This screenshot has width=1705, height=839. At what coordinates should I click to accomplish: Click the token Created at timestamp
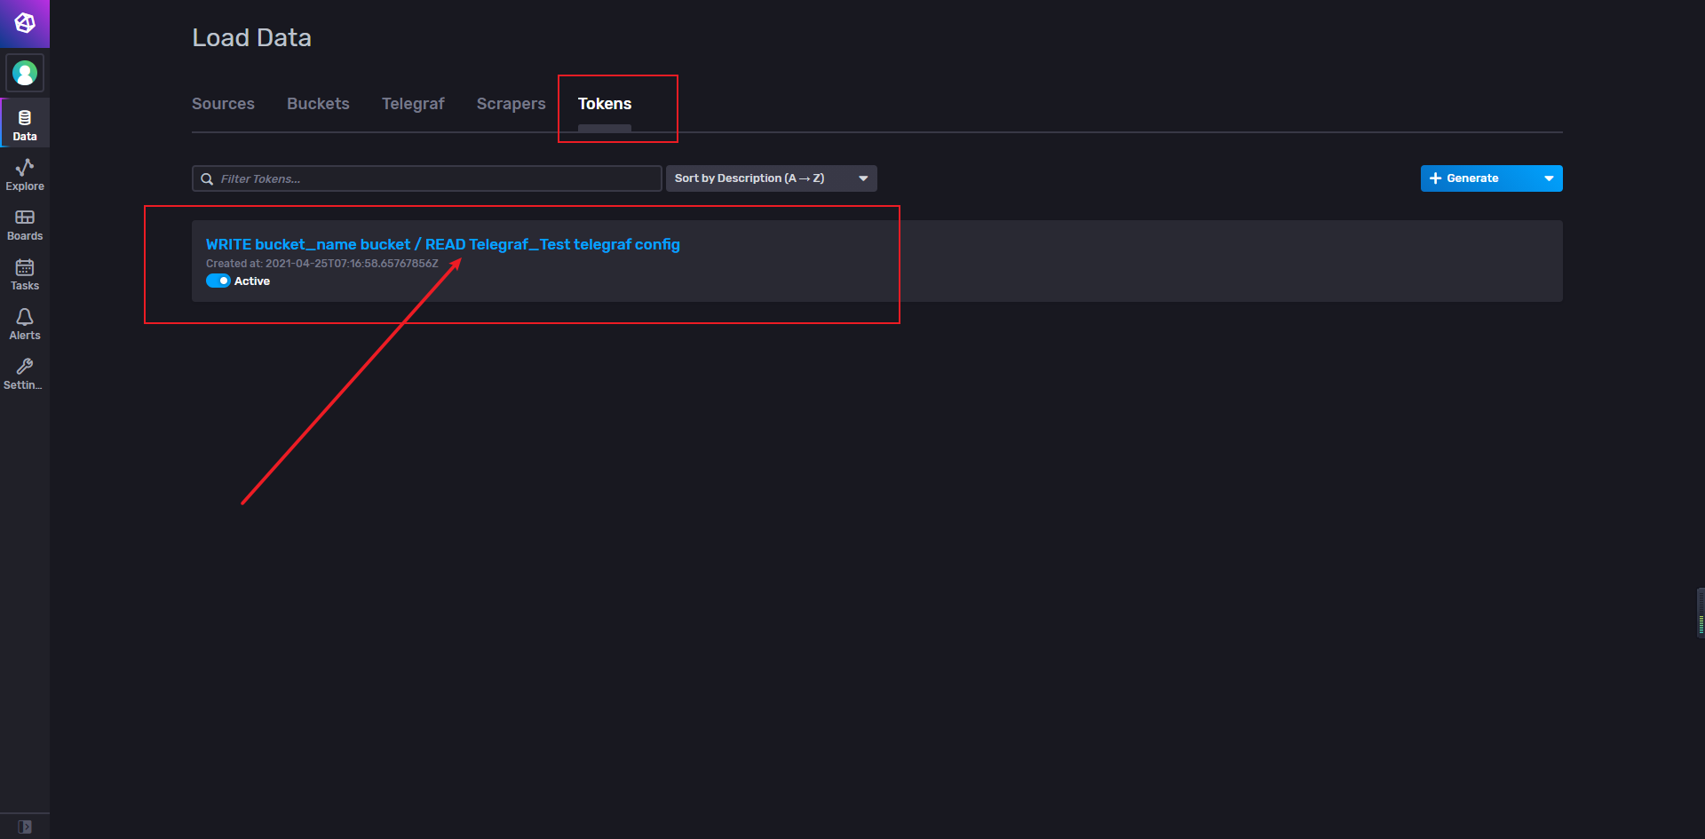point(322,264)
